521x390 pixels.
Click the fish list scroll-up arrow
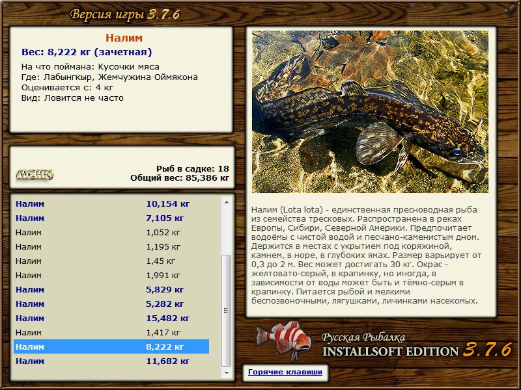pyautogui.click(x=227, y=203)
